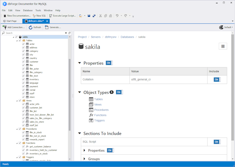The width and height of the screenshot is (235, 167).
Task: Toggle Collation Include switch
Action: click(x=217, y=79)
